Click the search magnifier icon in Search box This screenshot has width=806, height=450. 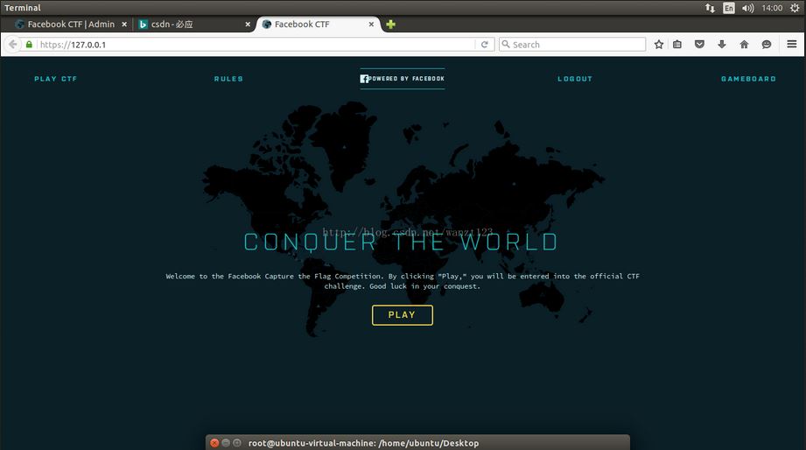[506, 45]
